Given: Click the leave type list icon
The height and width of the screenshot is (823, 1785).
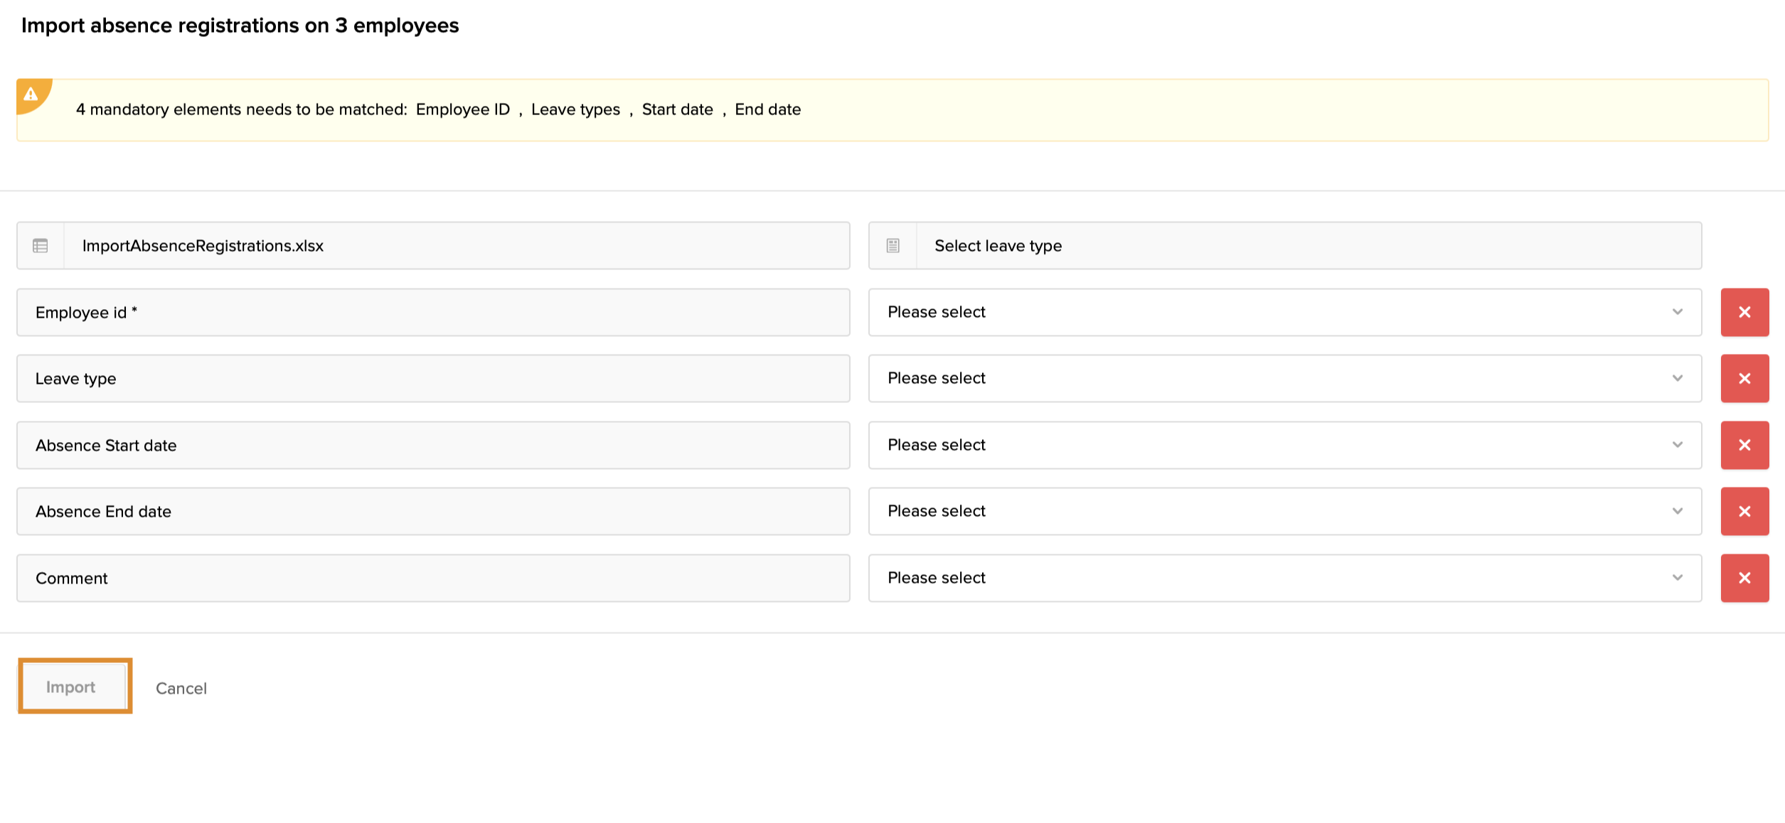Looking at the screenshot, I should 892,246.
